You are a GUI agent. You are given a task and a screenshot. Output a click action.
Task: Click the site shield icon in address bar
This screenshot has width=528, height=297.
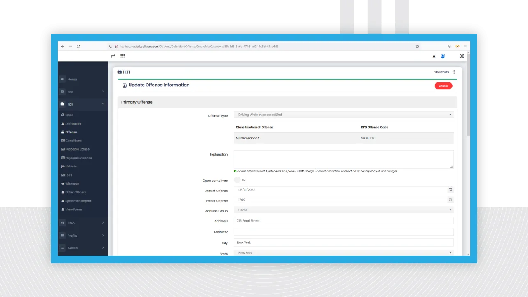[x=111, y=46]
